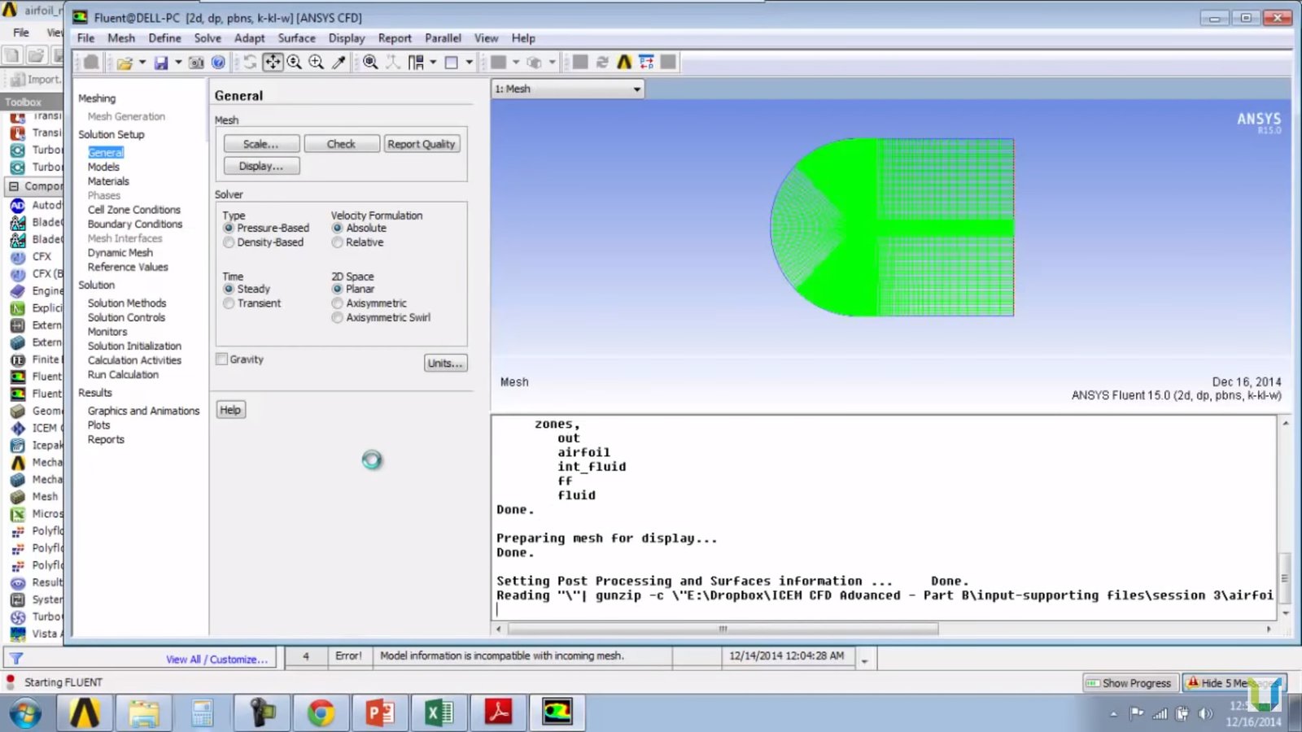Viewport: 1302px width, 732px height.
Task: Open the Surface menu
Action: pos(296,38)
